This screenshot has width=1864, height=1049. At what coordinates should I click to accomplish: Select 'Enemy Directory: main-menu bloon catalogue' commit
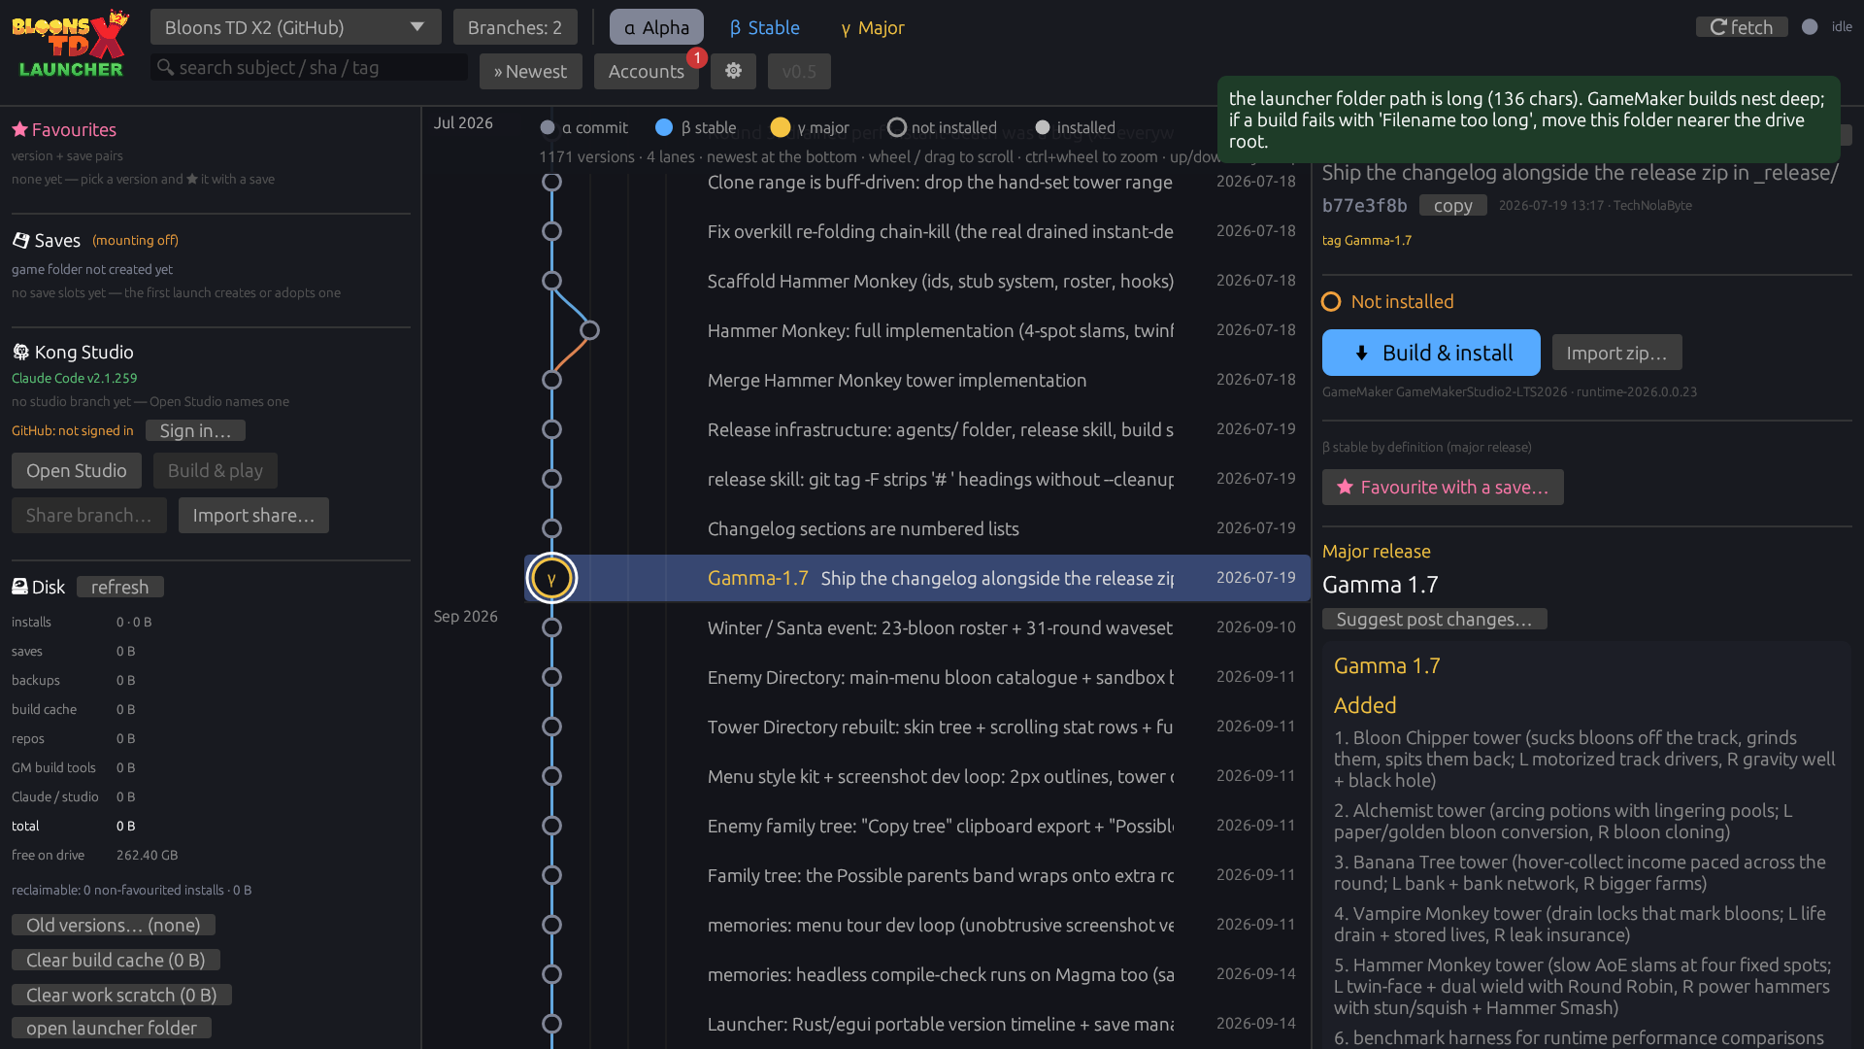coord(917,677)
